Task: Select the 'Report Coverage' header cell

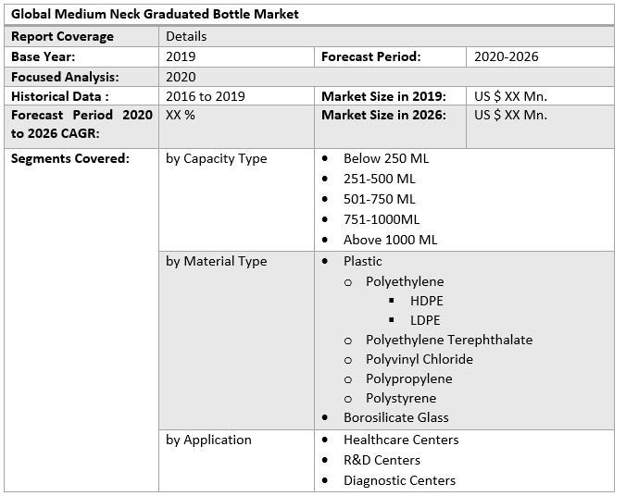Action: 62,36
